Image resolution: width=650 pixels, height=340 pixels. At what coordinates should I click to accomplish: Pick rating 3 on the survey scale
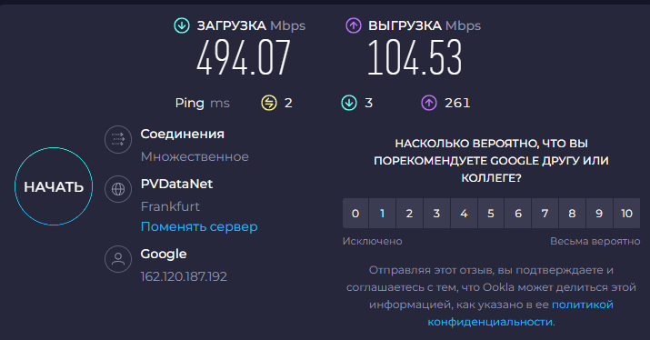tap(436, 213)
